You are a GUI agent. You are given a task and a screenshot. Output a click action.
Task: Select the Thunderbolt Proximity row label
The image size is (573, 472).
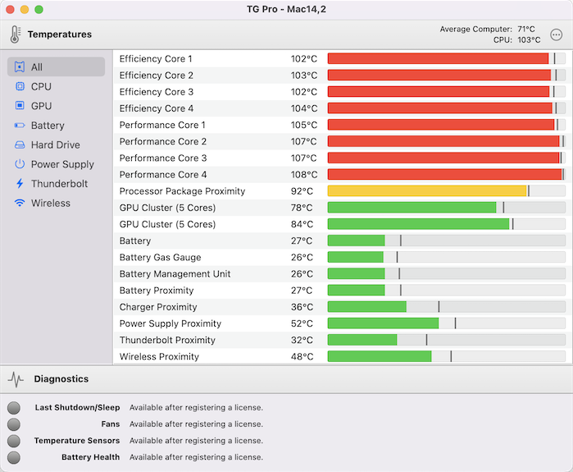click(x=167, y=341)
